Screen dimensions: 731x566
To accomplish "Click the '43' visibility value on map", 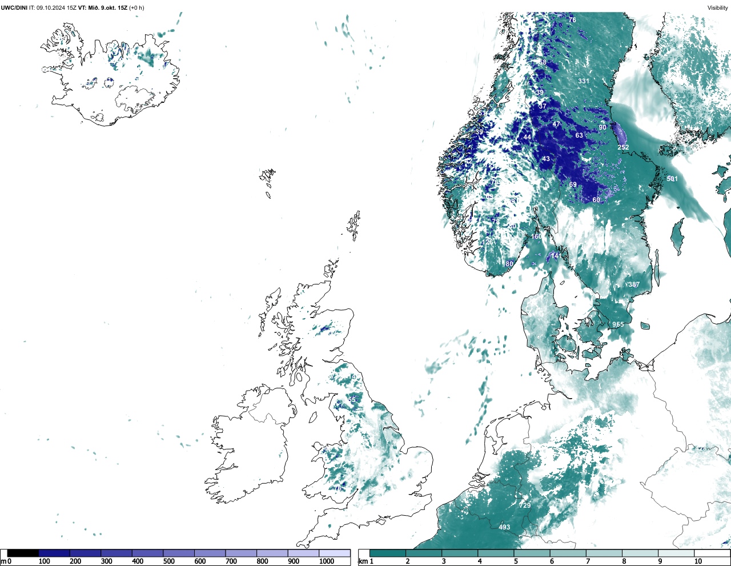I will [546, 159].
